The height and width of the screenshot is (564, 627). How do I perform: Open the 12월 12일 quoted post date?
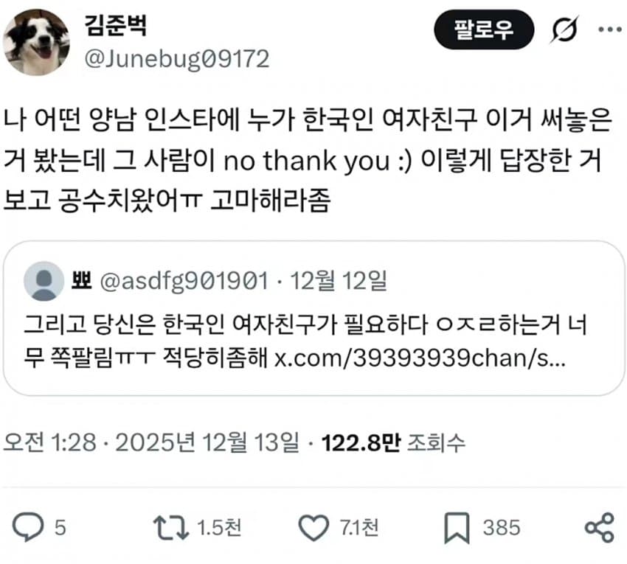coord(339,281)
